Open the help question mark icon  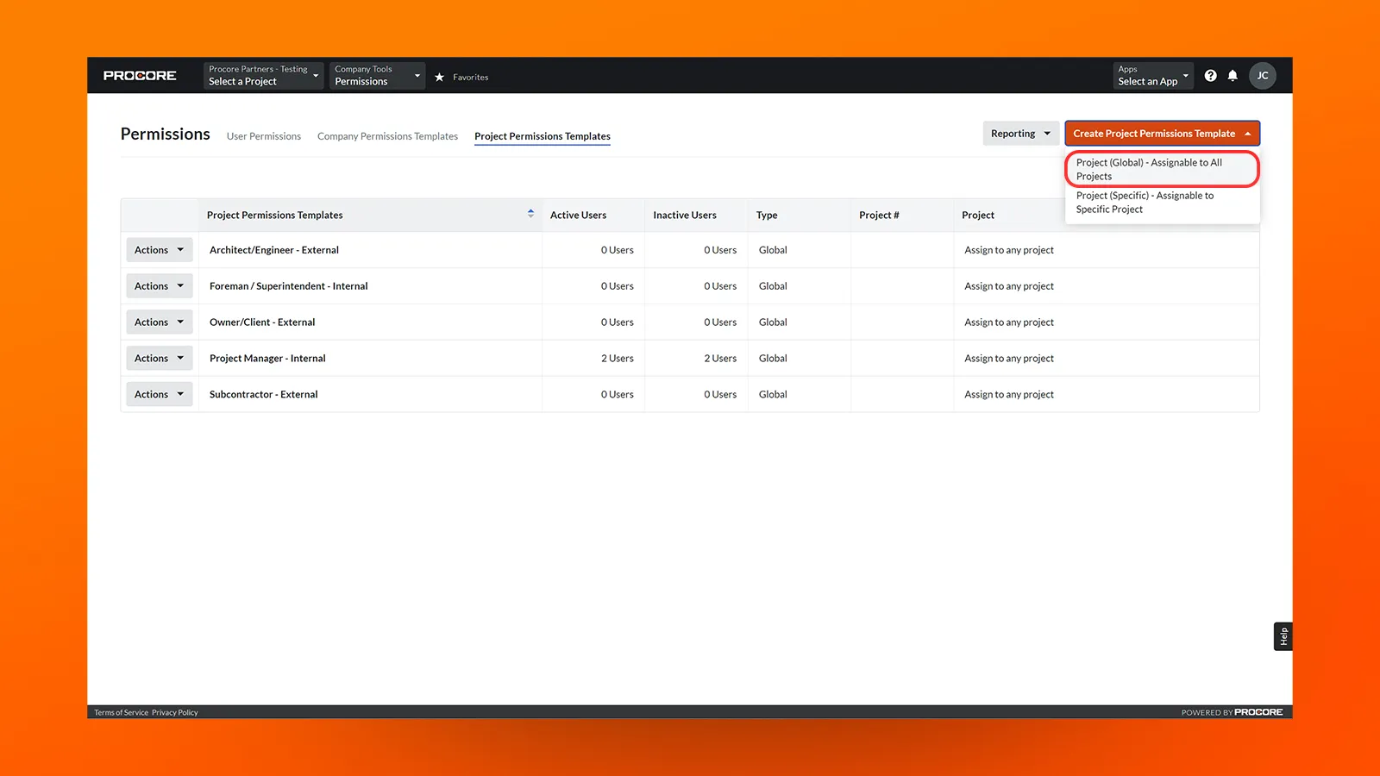coord(1211,75)
